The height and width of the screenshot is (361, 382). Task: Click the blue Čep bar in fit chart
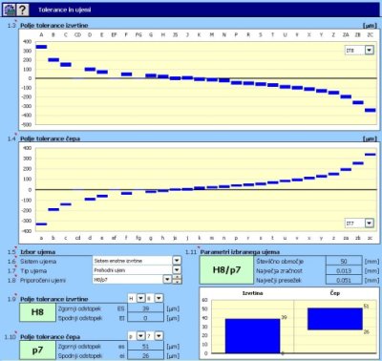point(335,319)
